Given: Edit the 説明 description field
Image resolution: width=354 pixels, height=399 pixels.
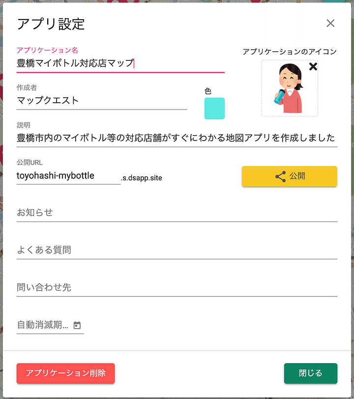Looking at the screenshot, I should (x=177, y=138).
